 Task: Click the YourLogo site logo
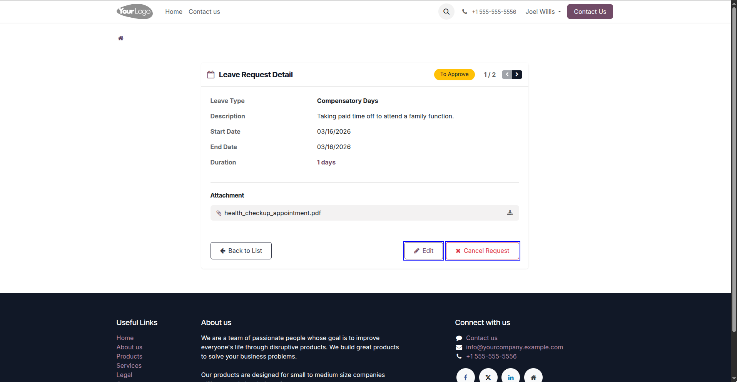[x=135, y=12]
